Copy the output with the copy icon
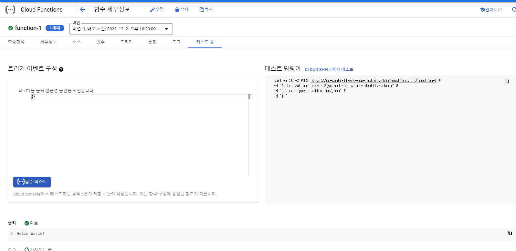 click(510, 233)
